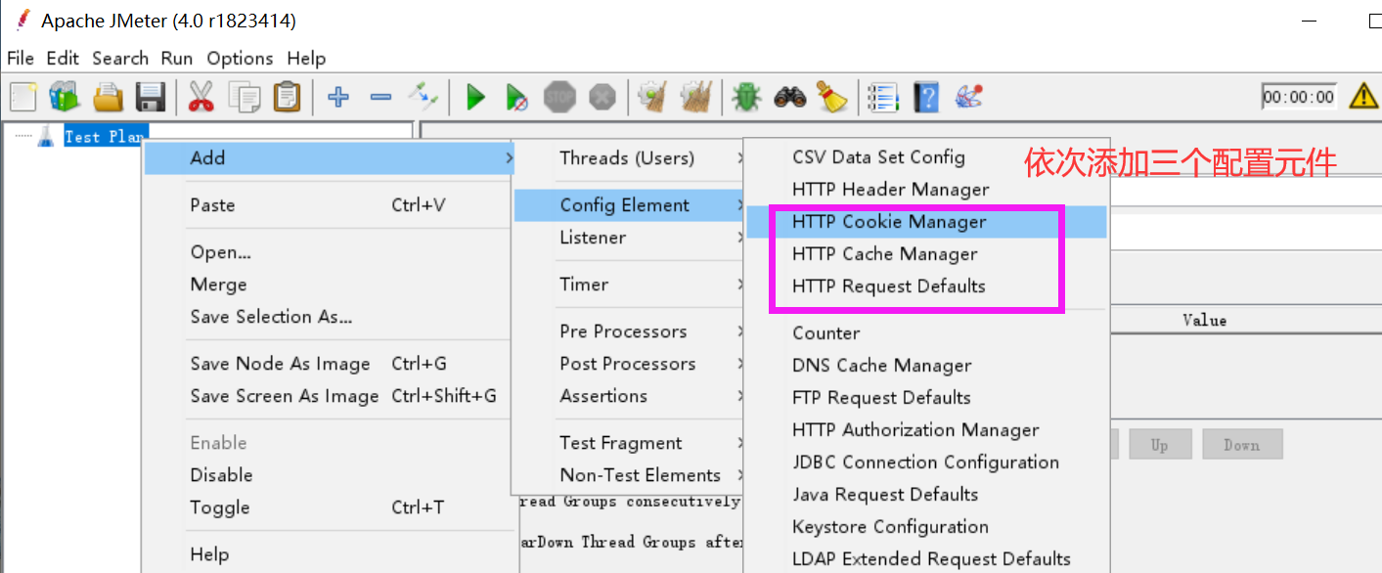Click the yellow warning triangle icon

[1364, 96]
